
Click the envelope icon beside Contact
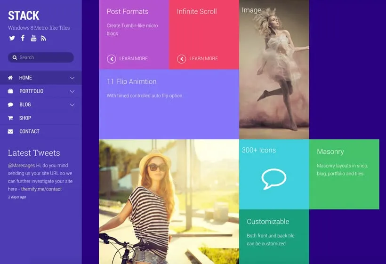(x=10, y=131)
